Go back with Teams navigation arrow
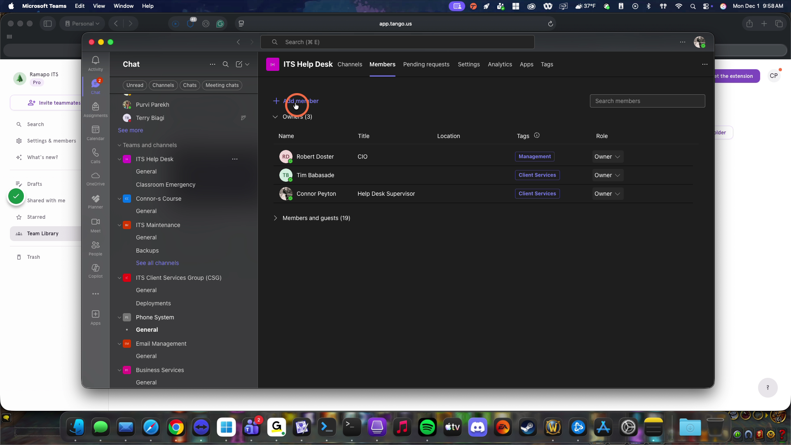 (238, 42)
